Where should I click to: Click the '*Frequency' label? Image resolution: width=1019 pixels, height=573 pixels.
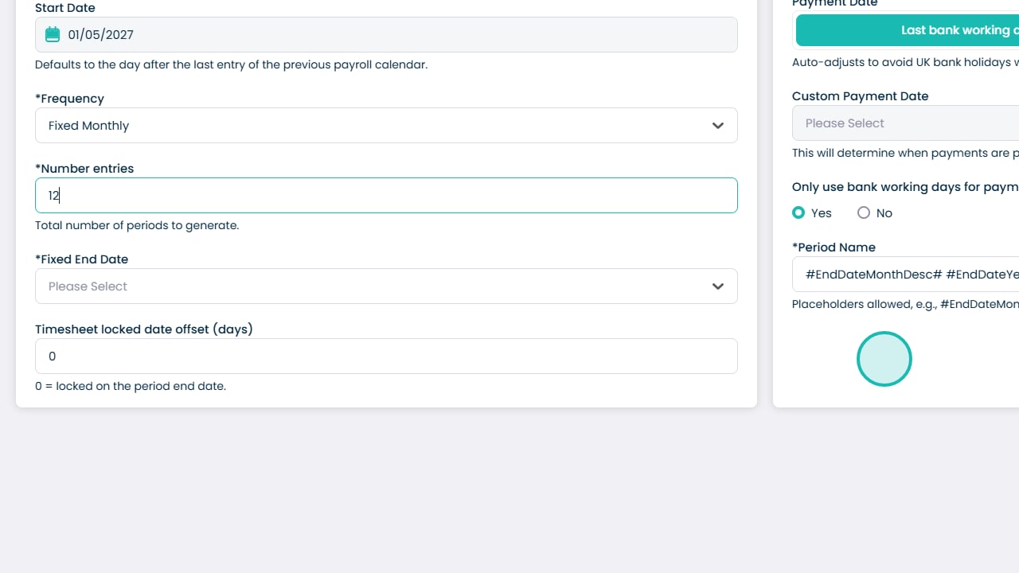[x=69, y=99]
